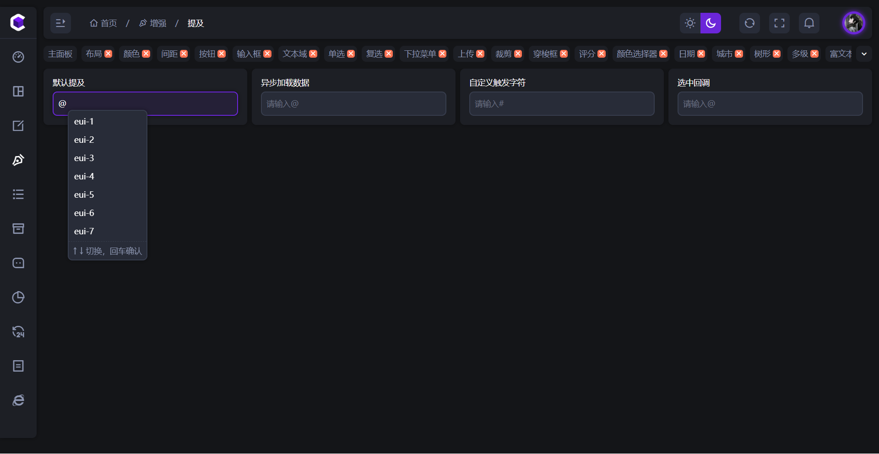
Task: Close the 裁剪 tab
Action: 518,54
